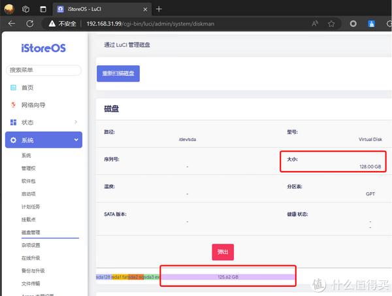Click the 磁盘 section heading
Viewport: 392px width, 296px height.
tap(112, 108)
